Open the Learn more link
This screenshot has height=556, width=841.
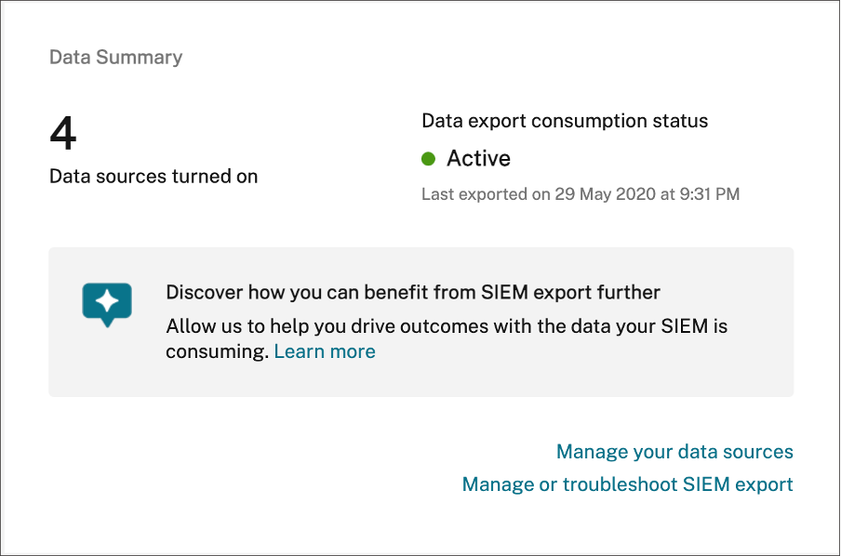(x=325, y=351)
